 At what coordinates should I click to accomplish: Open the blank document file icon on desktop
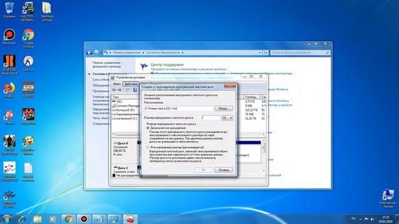28,172
